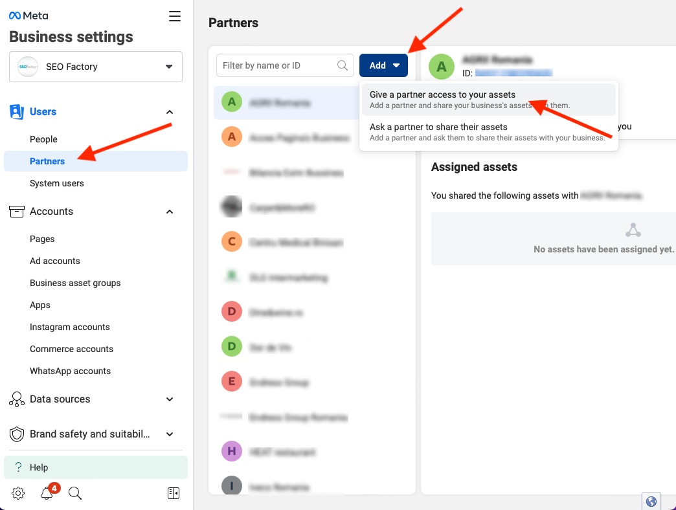Expand Brand safety and suitability section

170,434
